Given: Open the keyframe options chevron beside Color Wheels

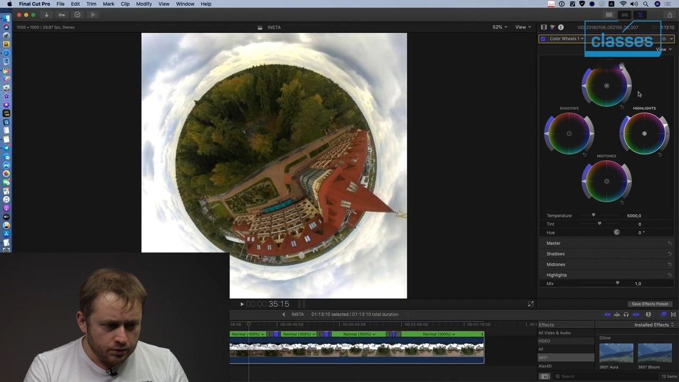Looking at the screenshot, I should pyautogui.click(x=672, y=39).
